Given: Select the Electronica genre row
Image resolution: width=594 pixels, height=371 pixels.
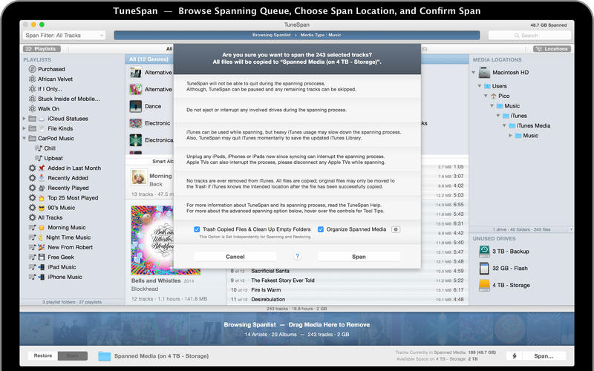Looking at the screenshot, I should click(149, 140).
